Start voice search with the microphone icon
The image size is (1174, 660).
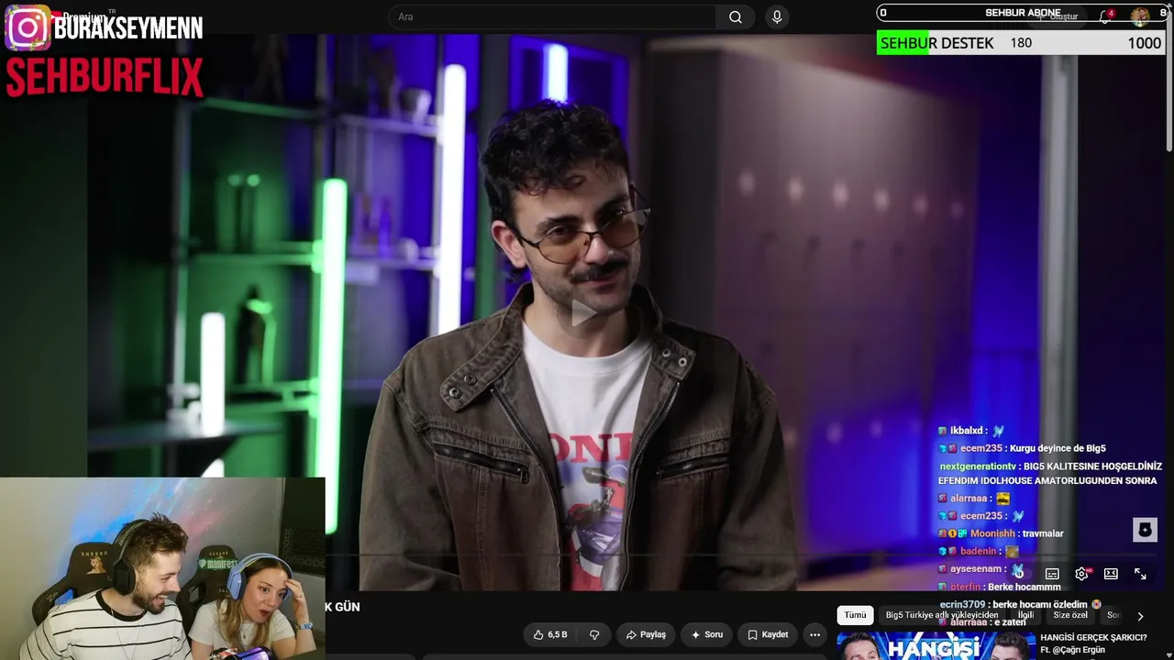(777, 17)
